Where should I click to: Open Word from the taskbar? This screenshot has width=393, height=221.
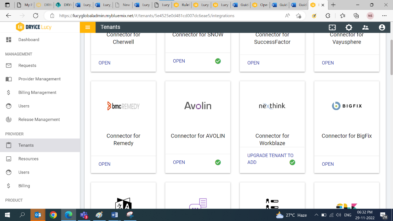(115, 215)
